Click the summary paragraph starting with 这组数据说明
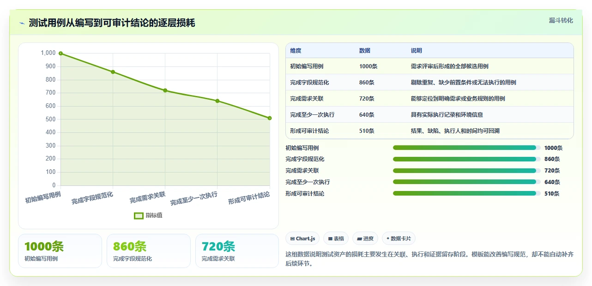This screenshot has width=592, height=286. [430, 259]
